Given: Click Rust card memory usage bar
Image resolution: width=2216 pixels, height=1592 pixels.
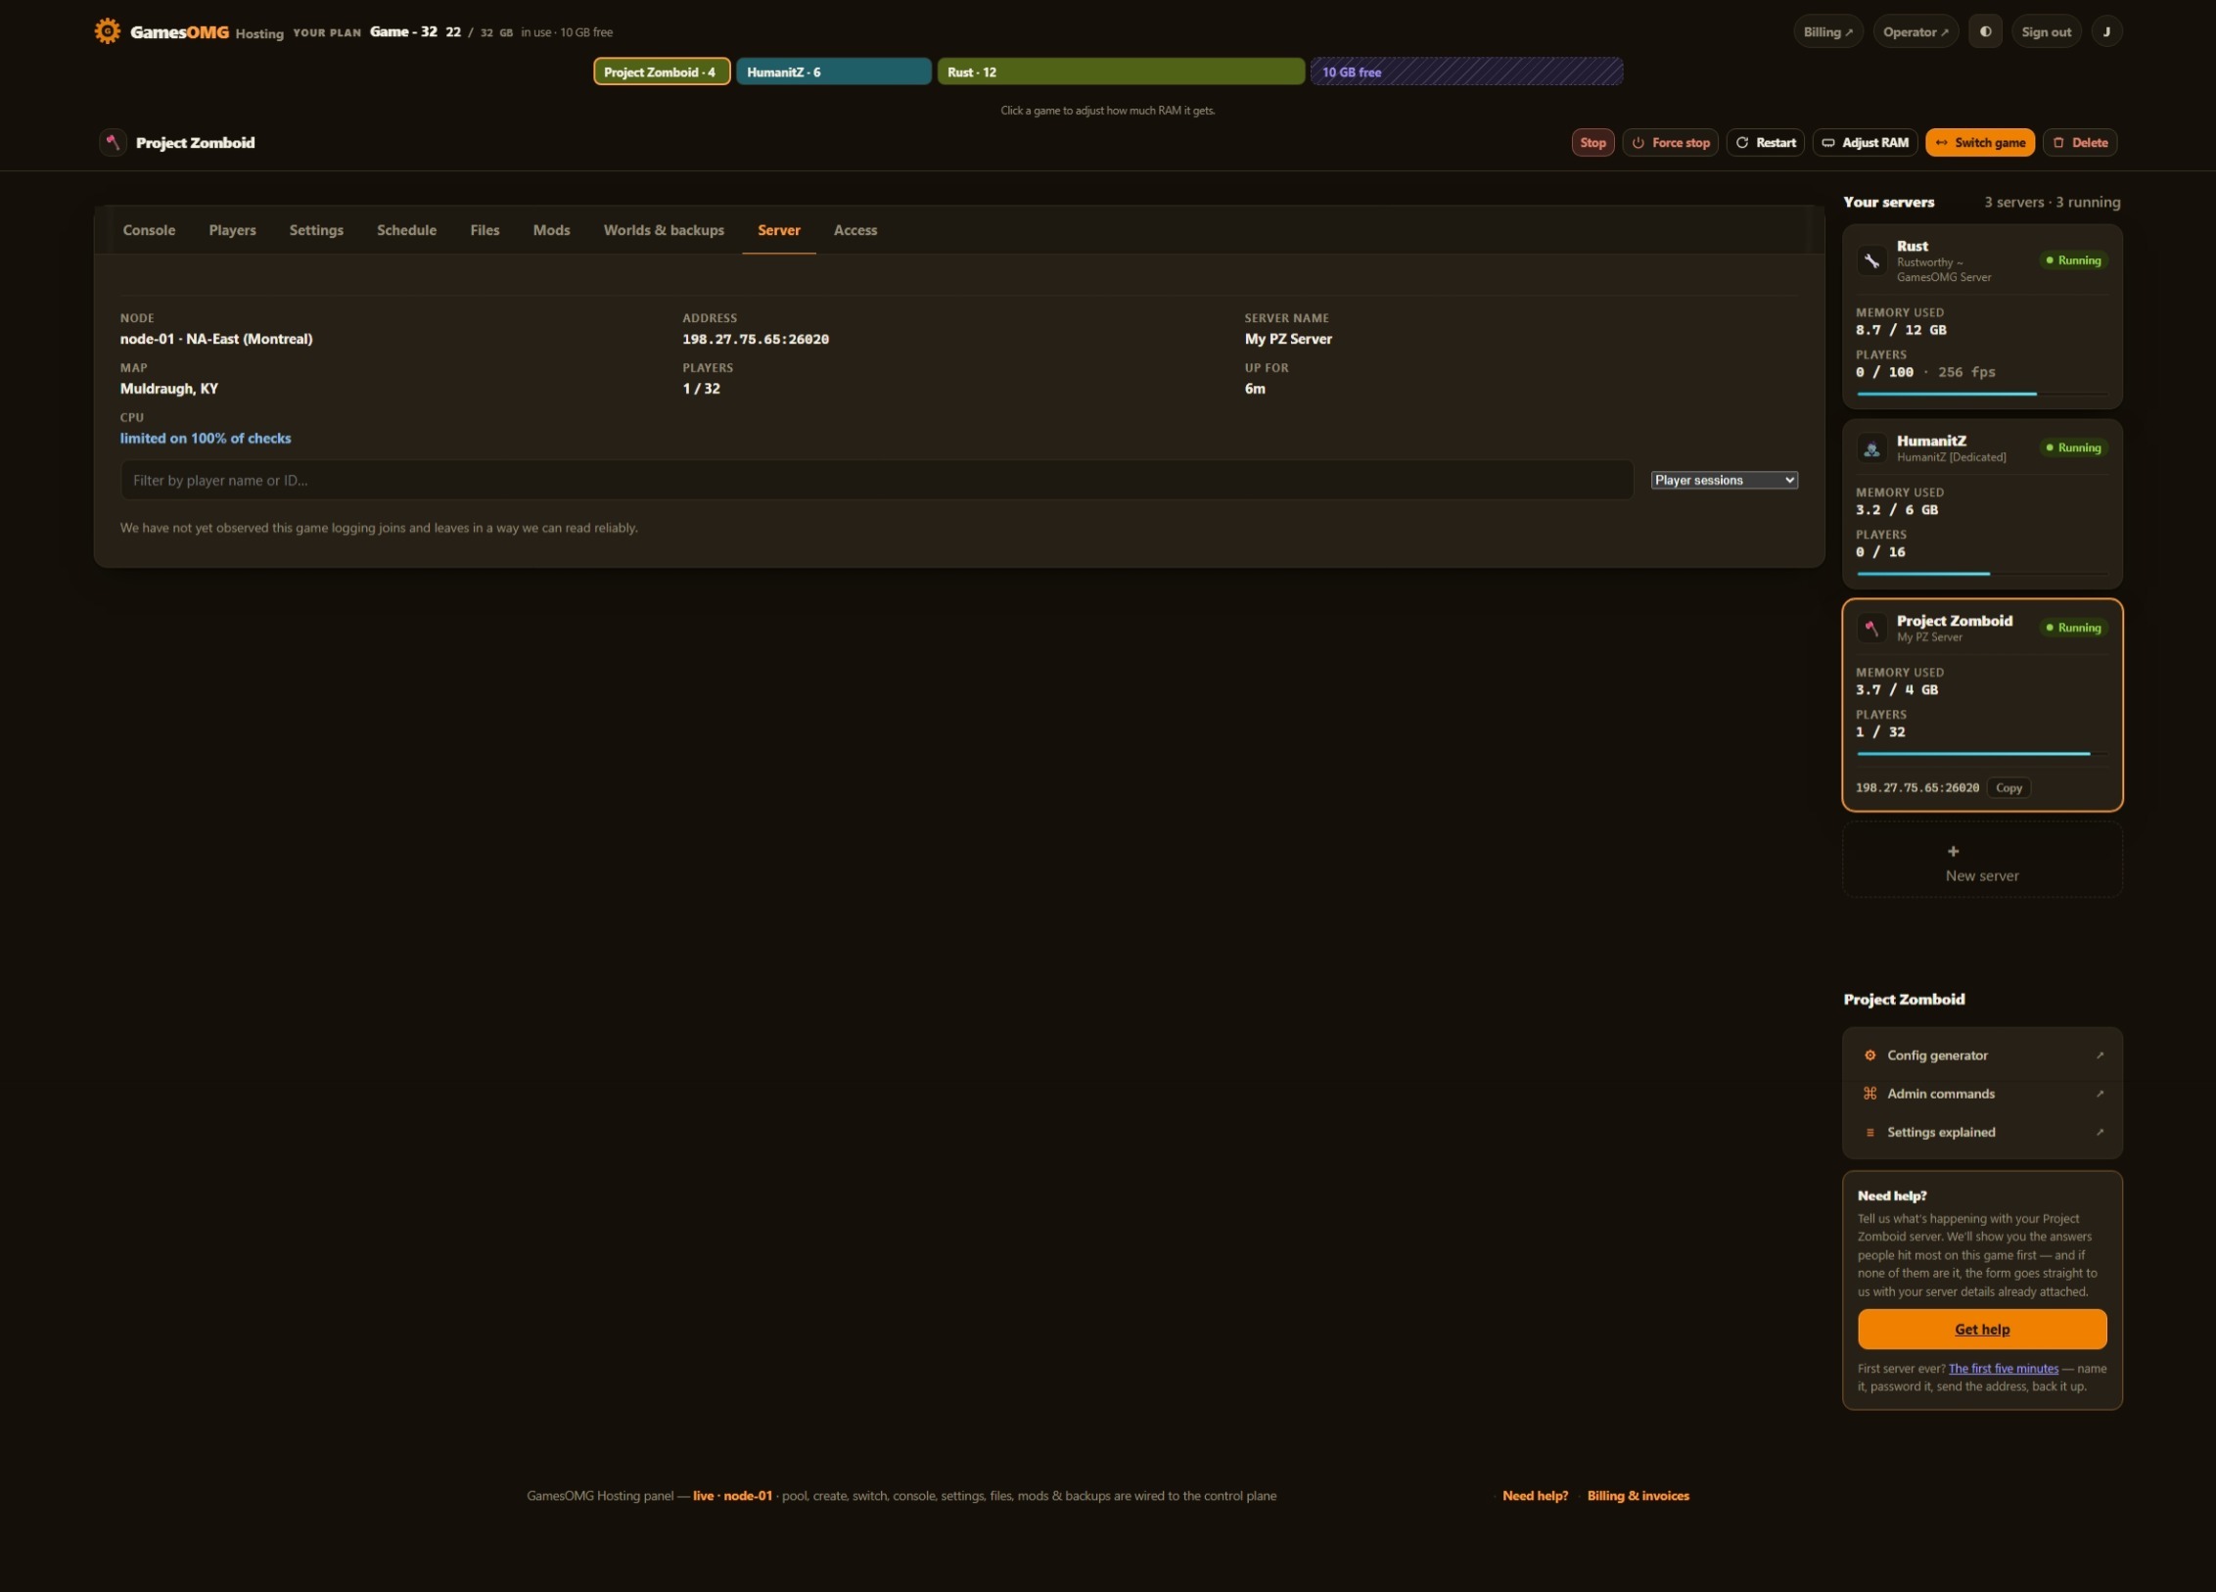Looking at the screenshot, I should [1982, 394].
